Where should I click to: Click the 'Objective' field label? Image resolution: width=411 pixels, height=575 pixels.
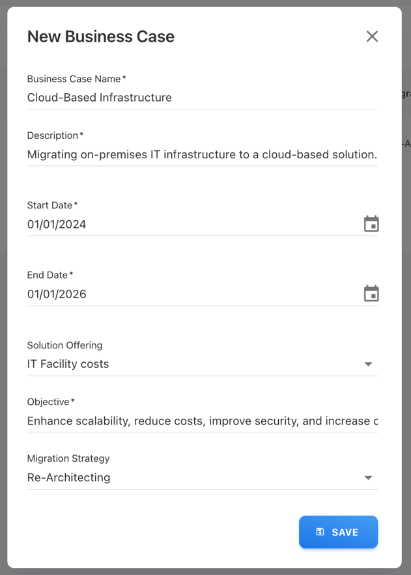[48, 402]
